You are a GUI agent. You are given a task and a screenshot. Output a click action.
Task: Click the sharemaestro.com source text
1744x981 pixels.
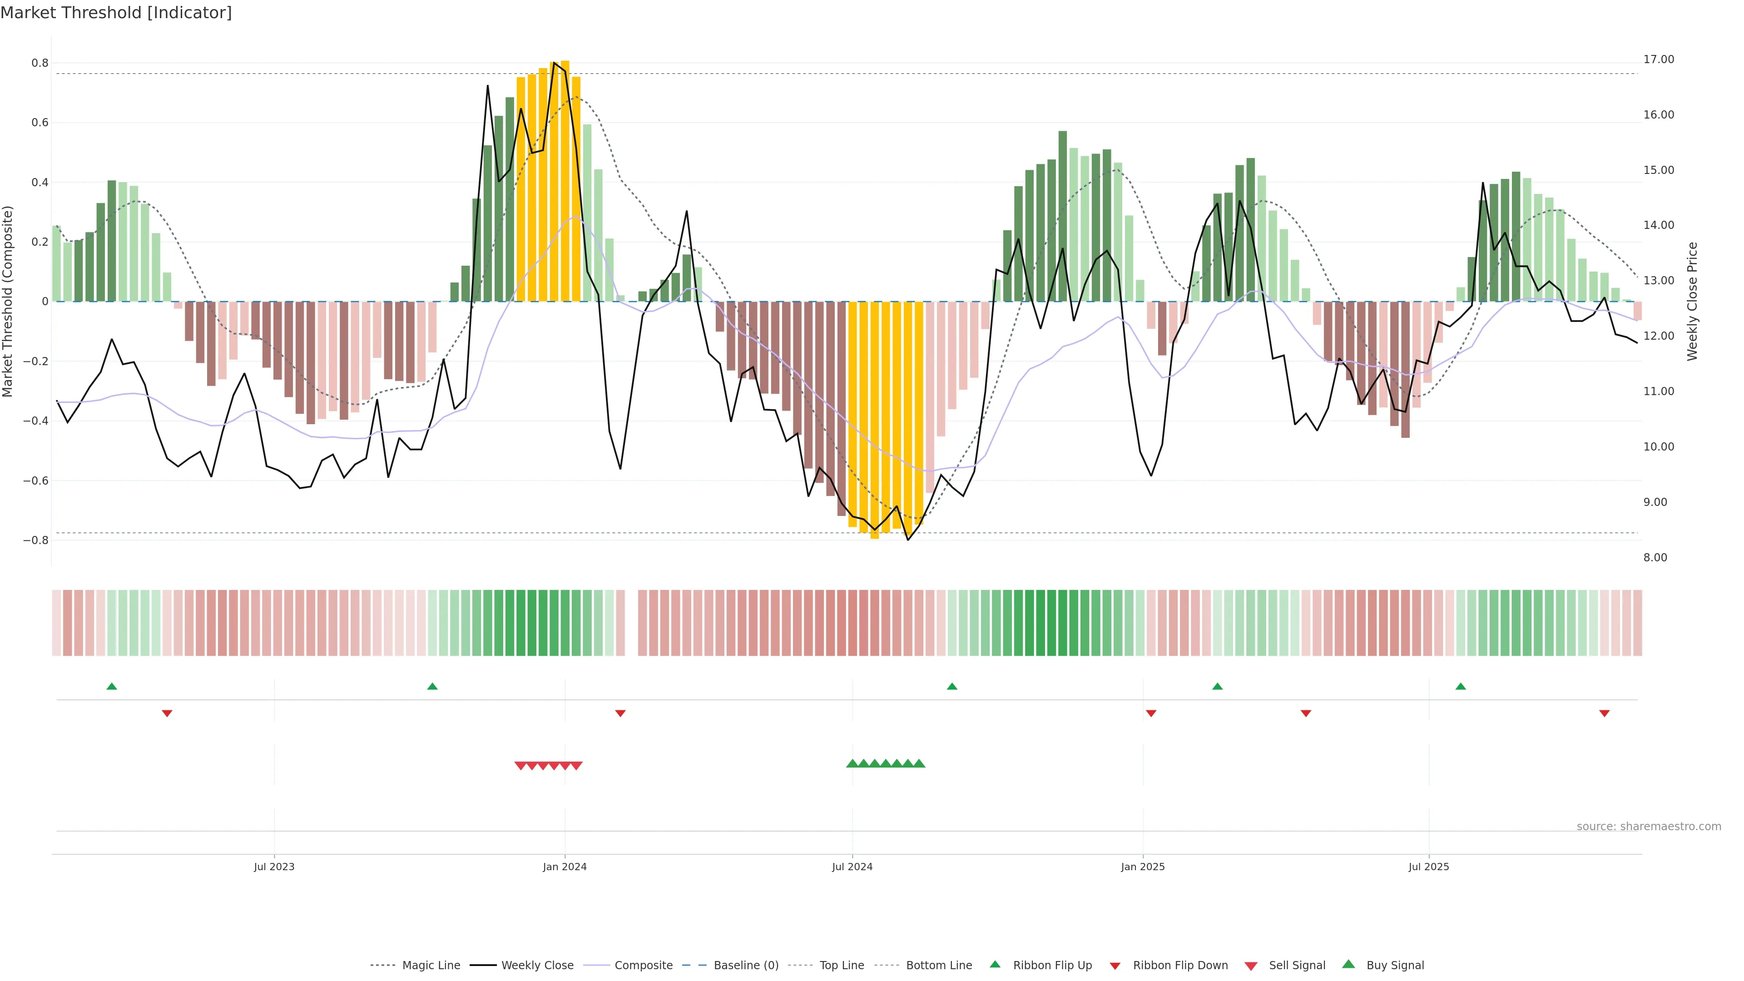pos(1649,827)
